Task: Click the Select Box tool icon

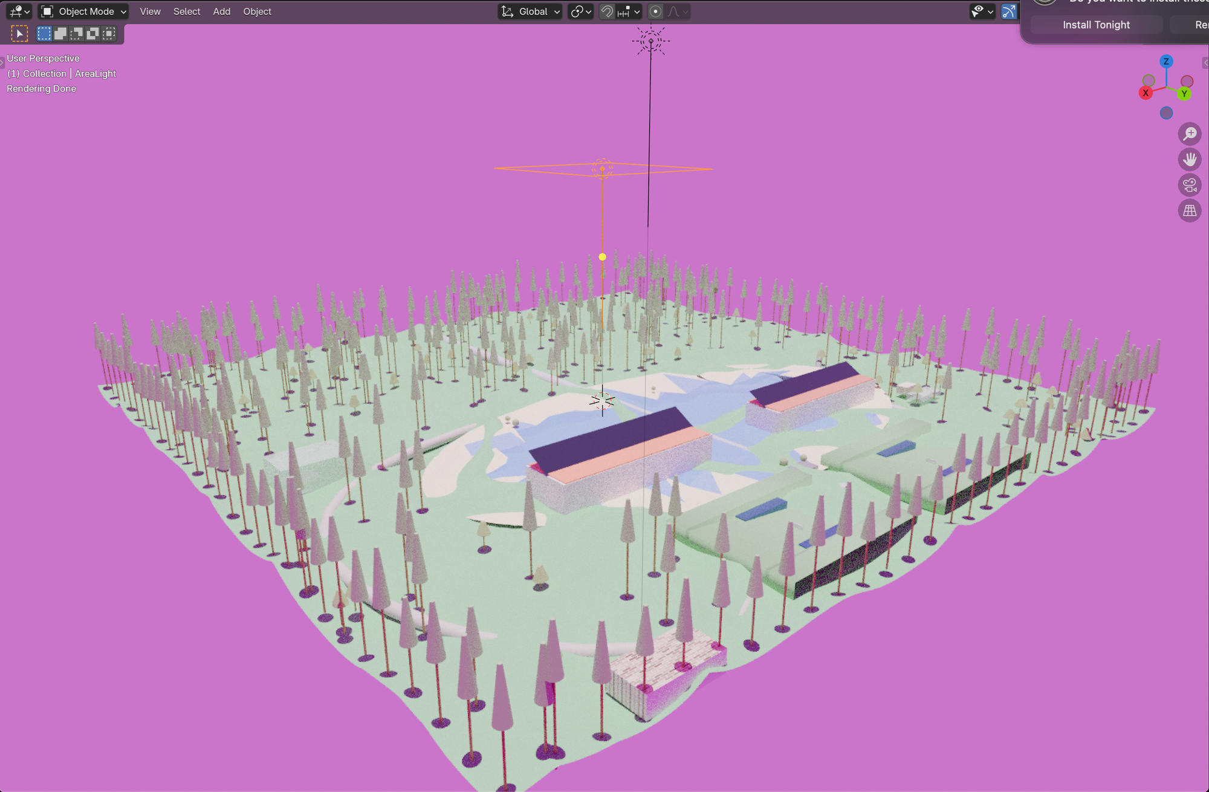Action: point(19,34)
